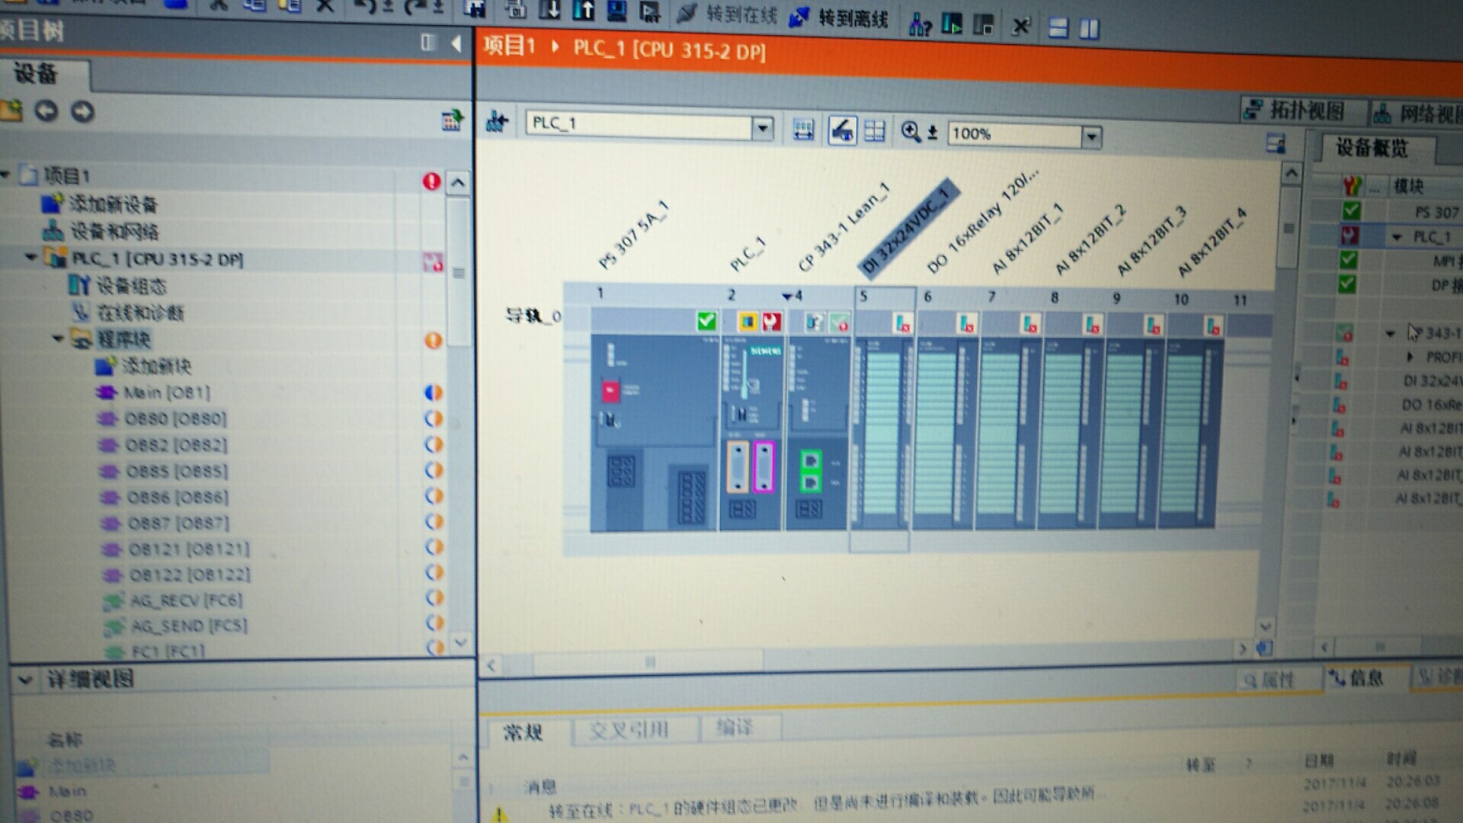Image resolution: width=1463 pixels, height=823 pixels.
Task: Open the Cross-references (交叉引用) tab
Action: pyautogui.click(x=629, y=730)
